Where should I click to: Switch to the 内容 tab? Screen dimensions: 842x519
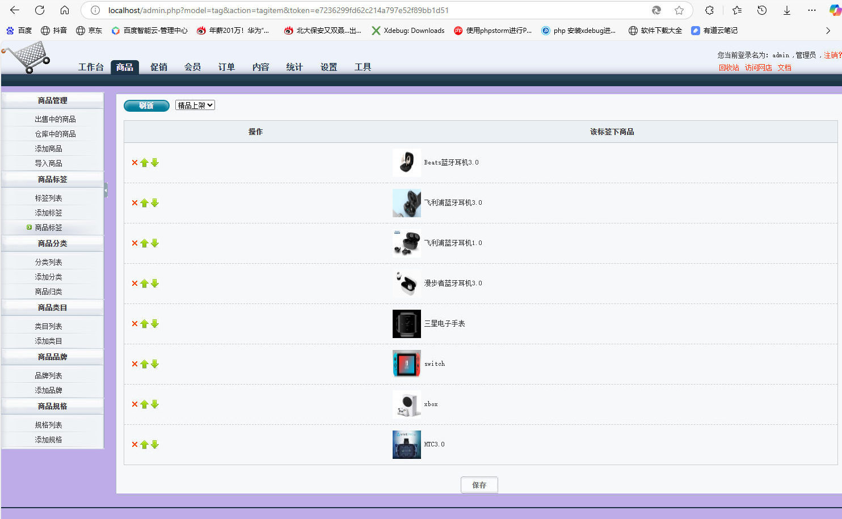point(261,67)
